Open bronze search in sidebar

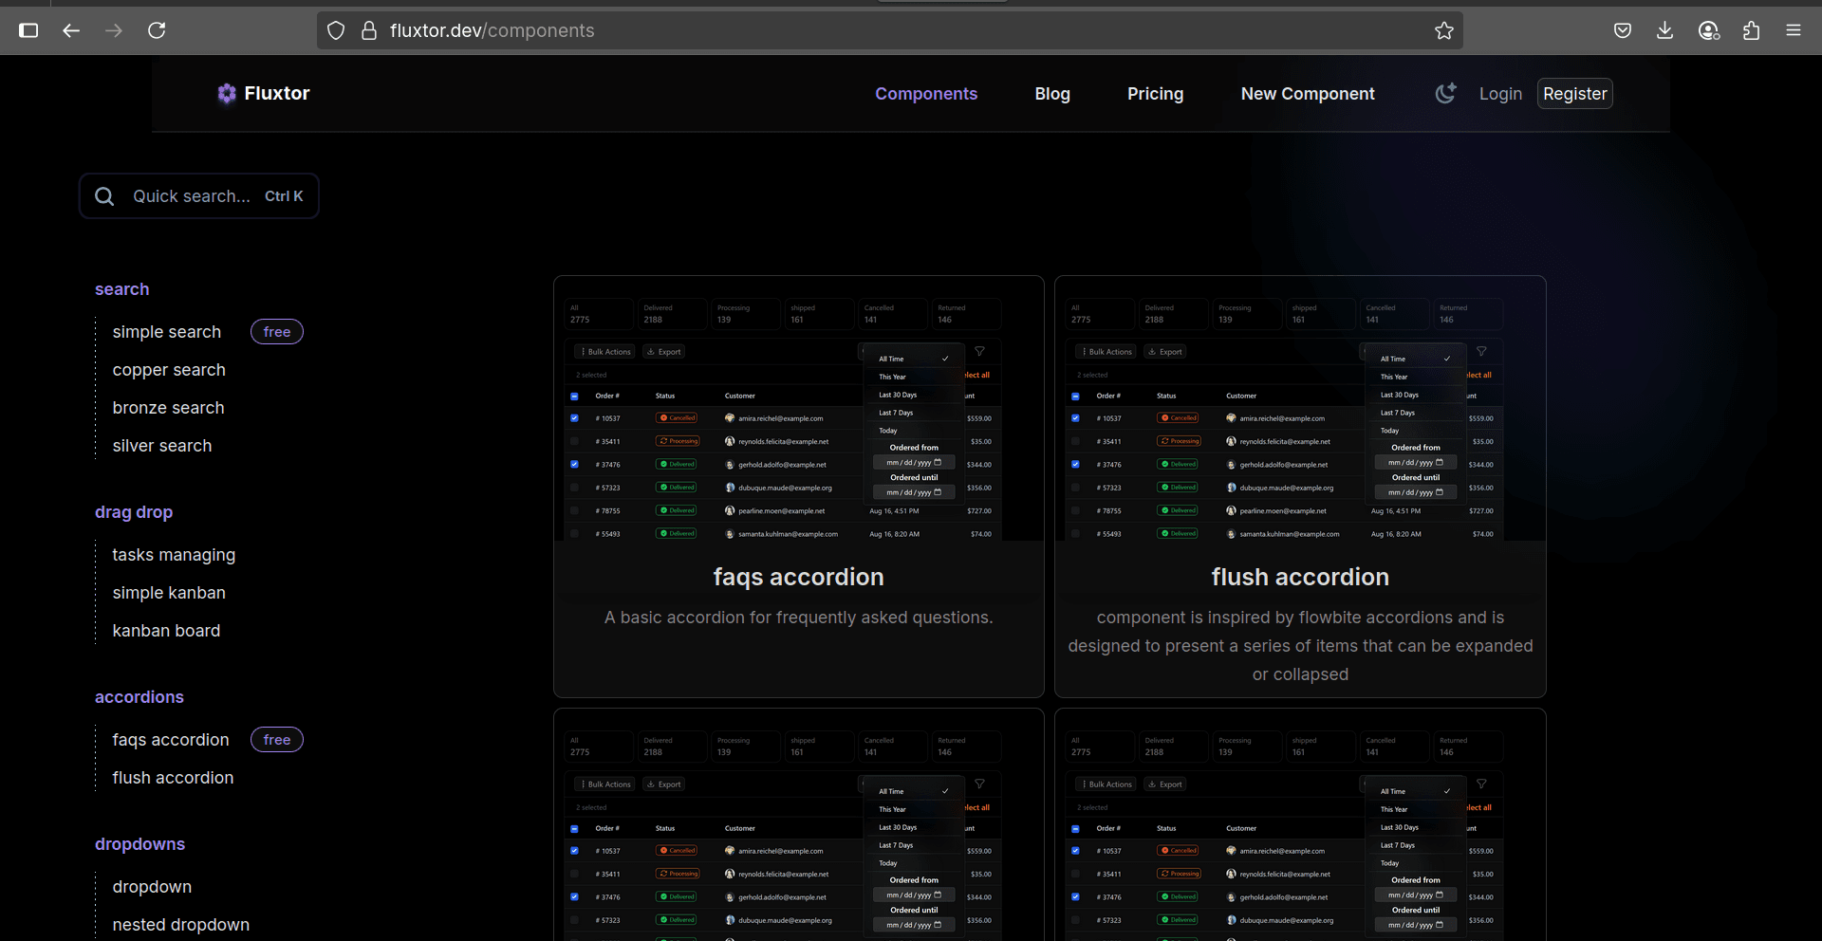pyautogui.click(x=169, y=408)
